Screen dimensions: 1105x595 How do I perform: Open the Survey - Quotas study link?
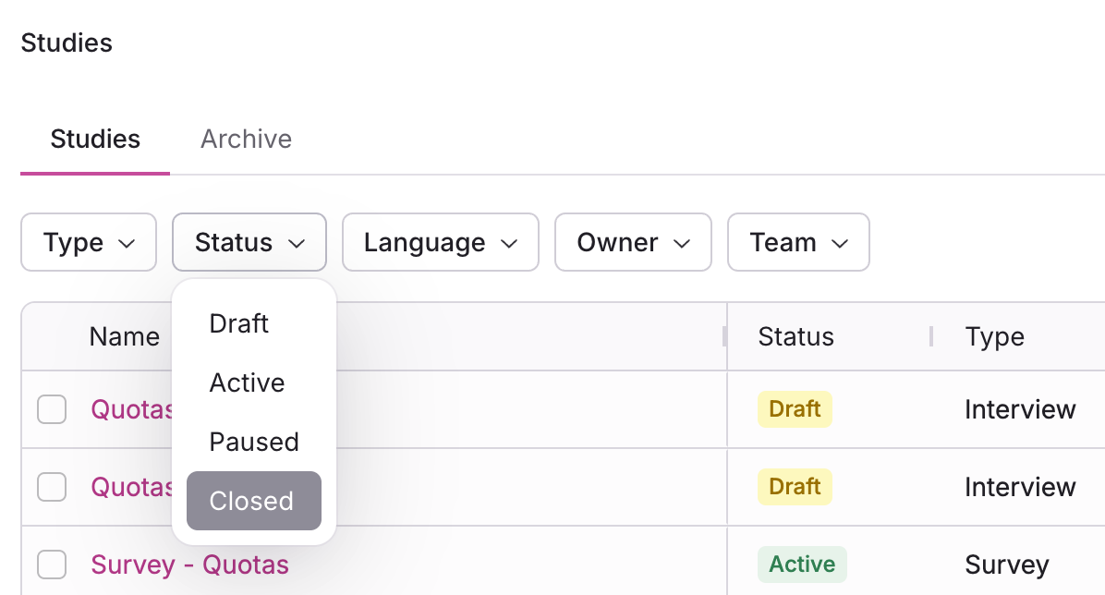coord(189,565)
